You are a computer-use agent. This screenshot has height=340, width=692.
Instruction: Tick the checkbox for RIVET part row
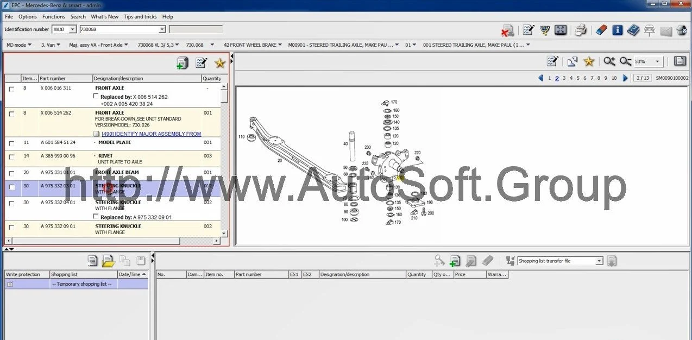pyautogui.click(x=11, y=157)
